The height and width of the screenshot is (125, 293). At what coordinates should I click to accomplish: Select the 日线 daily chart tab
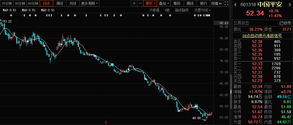46,3
